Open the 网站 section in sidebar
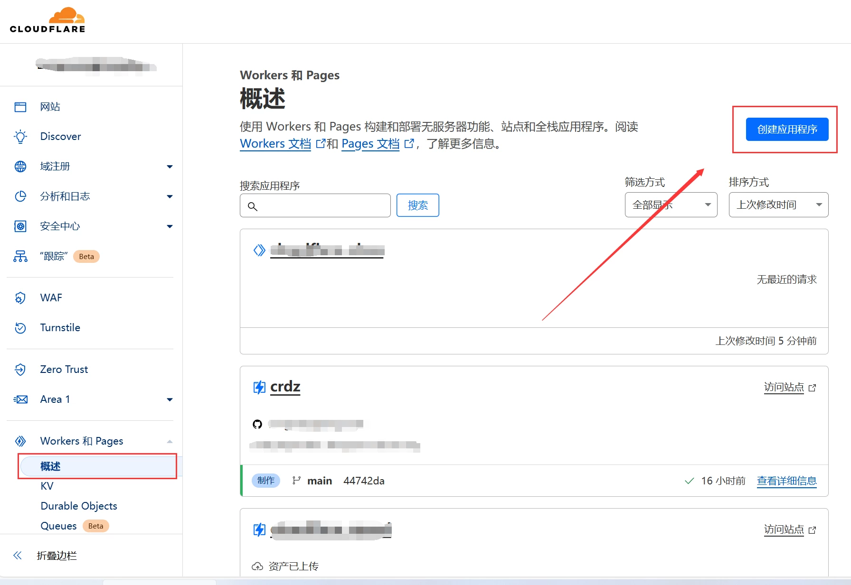851x585 pixels. (50, 106)
